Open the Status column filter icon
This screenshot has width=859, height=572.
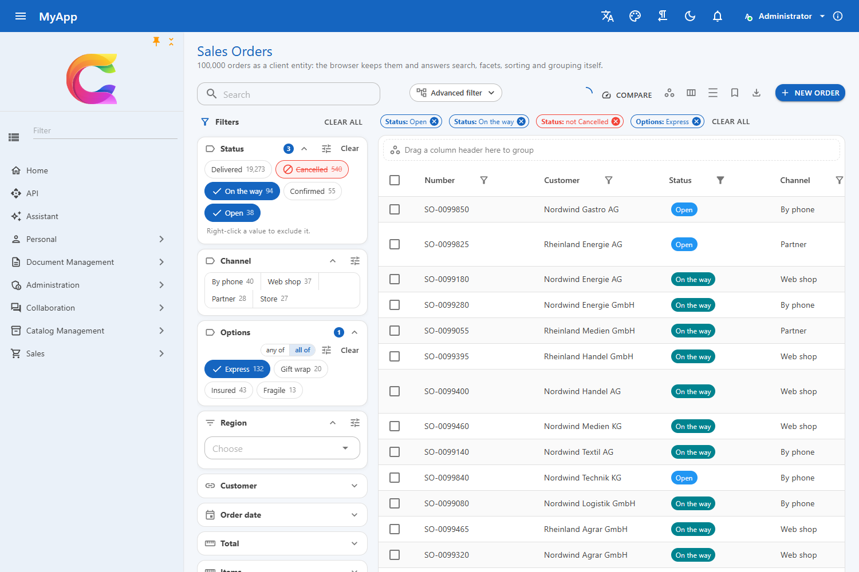720,180
